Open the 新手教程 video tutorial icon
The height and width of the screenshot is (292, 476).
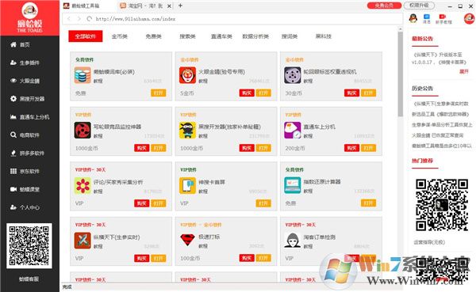443,19
